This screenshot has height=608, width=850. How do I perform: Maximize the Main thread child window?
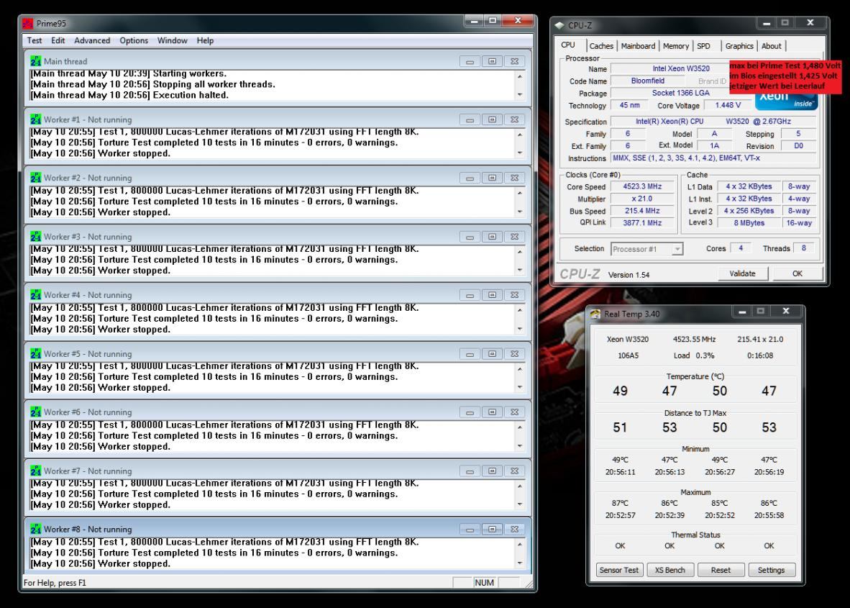tap(492, 61)
